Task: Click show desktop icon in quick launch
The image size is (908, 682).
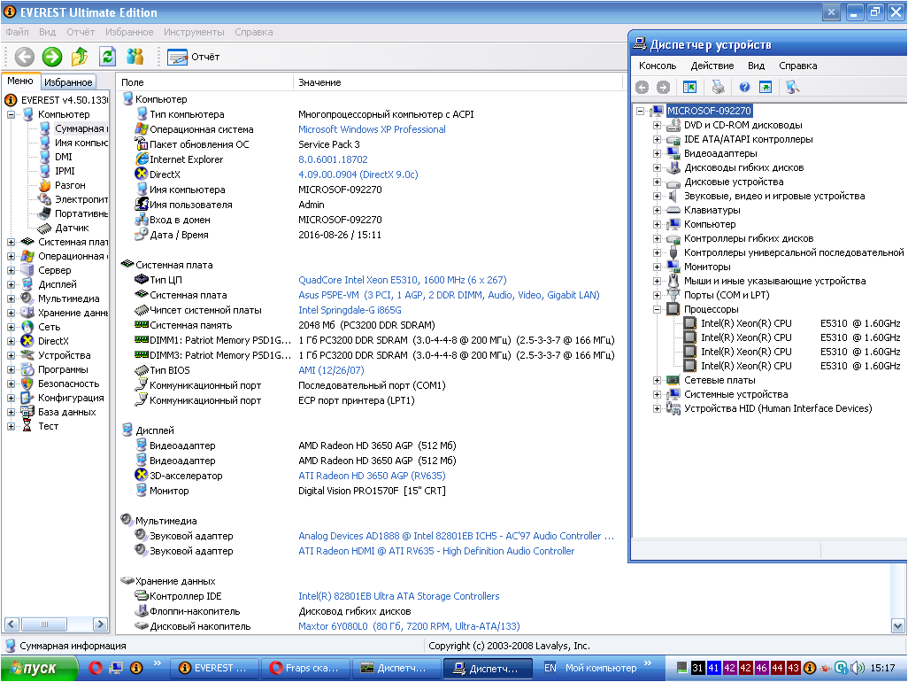Action: coord(116,668)
